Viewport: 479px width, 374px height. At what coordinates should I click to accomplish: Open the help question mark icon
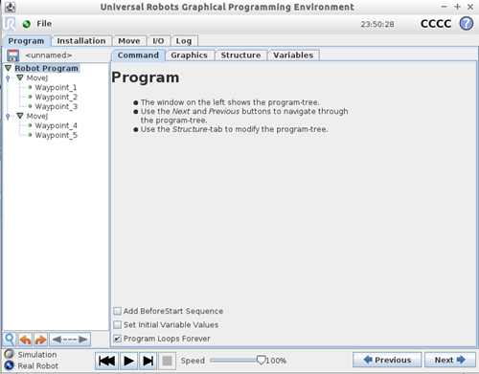467,24
